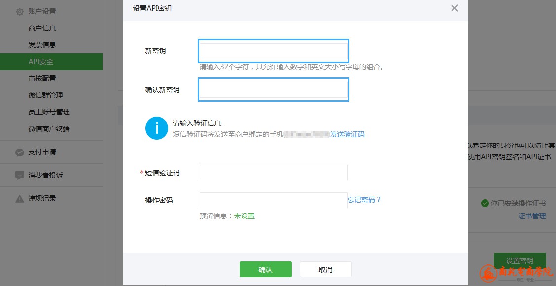Focus the 确认新密钥 input field

(273, 90)
